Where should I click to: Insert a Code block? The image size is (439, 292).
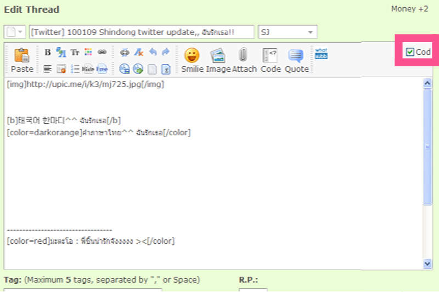point(270,55)
